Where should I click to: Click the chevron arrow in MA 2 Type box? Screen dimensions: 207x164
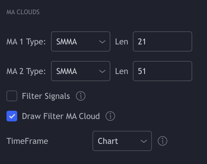click(102, 71)
